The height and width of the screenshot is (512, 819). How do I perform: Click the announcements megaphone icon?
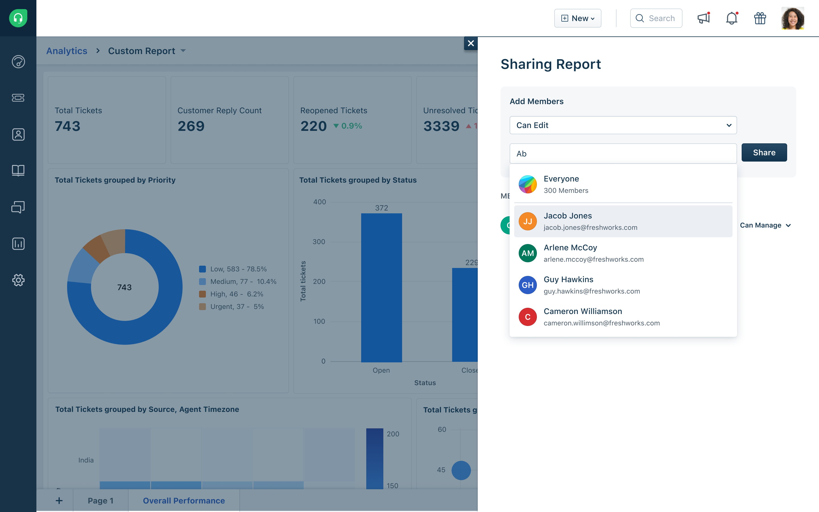(x=703, y=18)
